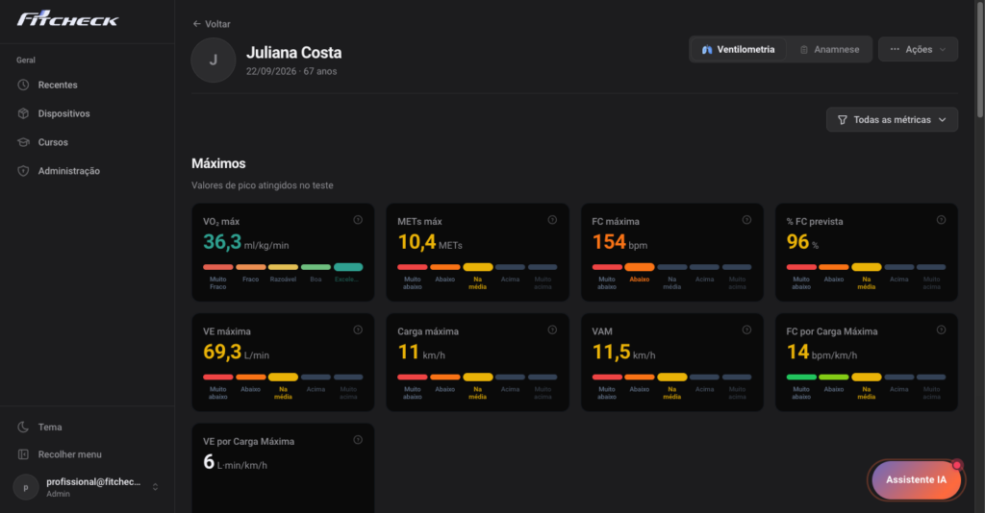Show info for FC máxima card
The height and width of the screenshot is (513, 985).
click(x=746, y=219)
